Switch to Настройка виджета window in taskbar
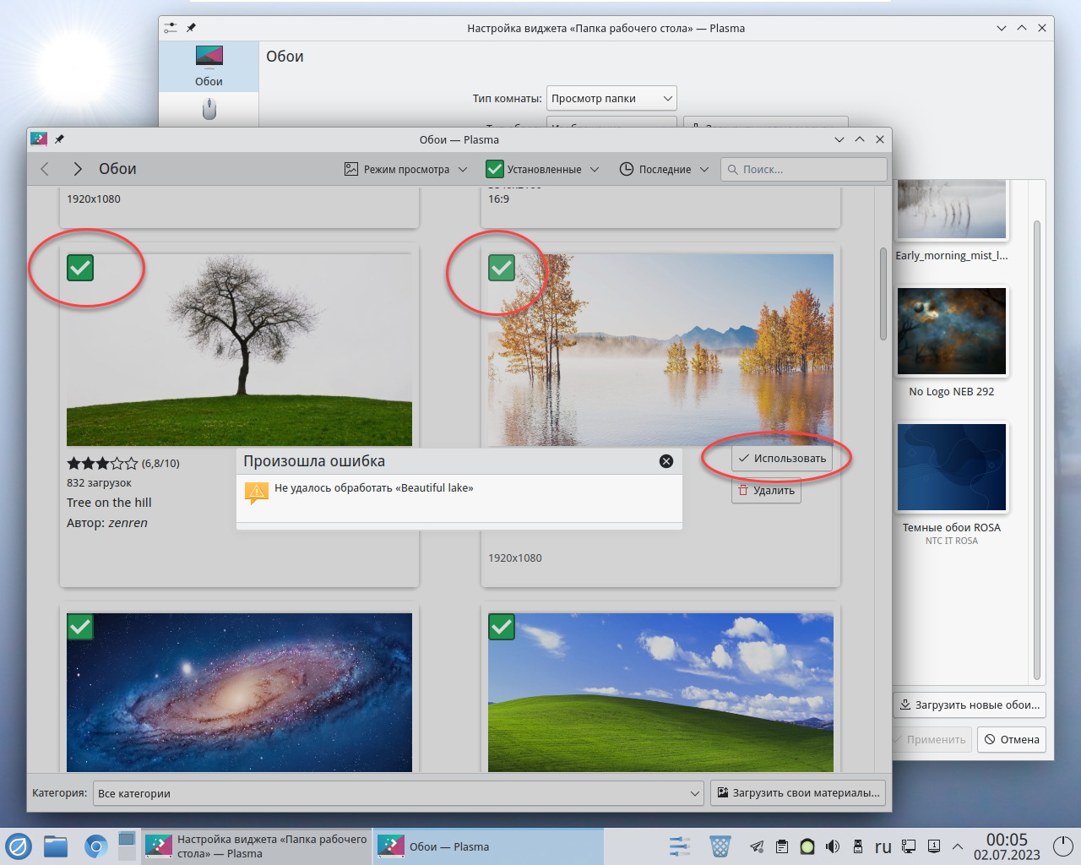The width and height of the screenshot is (1081, 865). 257,846
